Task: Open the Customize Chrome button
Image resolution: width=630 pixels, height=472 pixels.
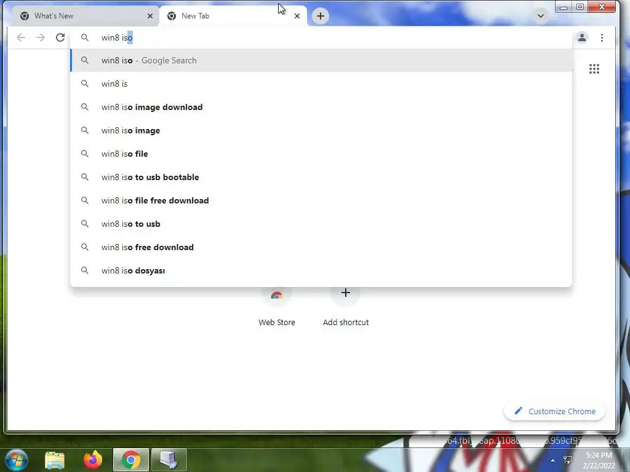Action: (554, 411)
